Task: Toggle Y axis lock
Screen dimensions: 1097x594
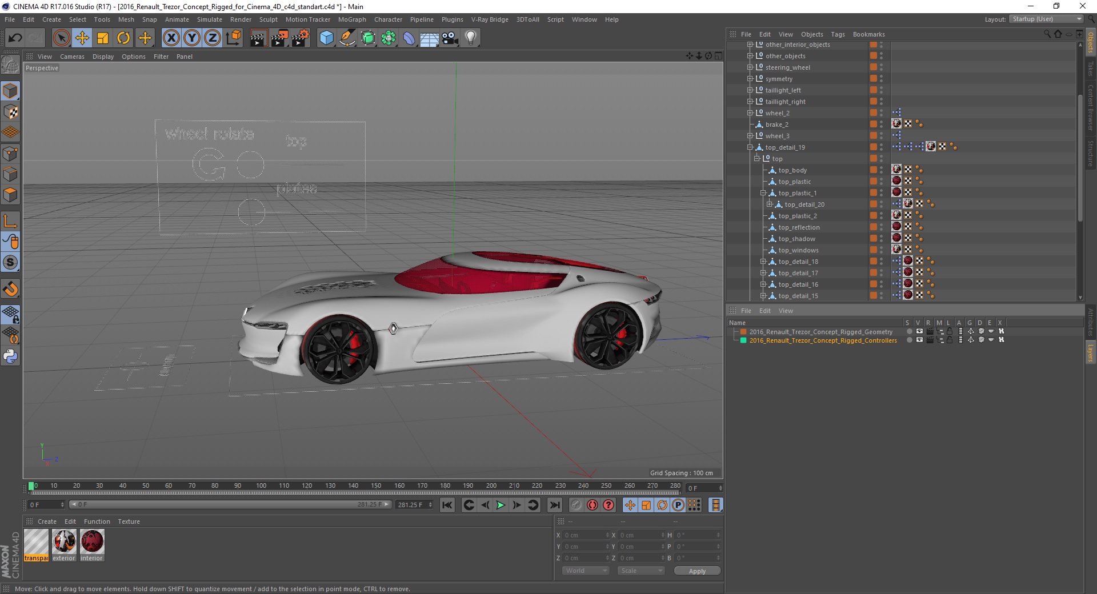Action: coord(192,38)
